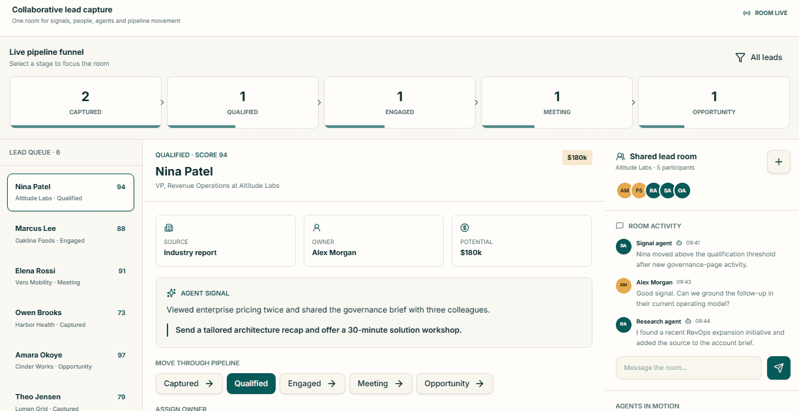Click the Message the room input field
Screen dimensions: 799x411
[688, 368]
